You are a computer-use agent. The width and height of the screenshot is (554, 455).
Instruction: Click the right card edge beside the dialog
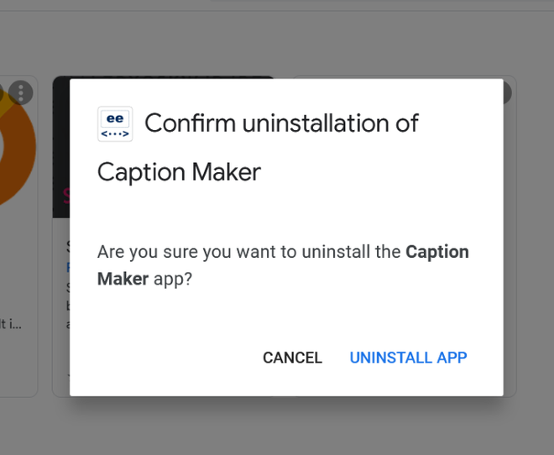[510, 252]
